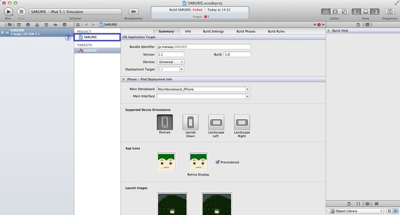Image resolution: width=400 pixels, height=215 pixels.
Task: Show the File inspector
Action: point(358,24)
